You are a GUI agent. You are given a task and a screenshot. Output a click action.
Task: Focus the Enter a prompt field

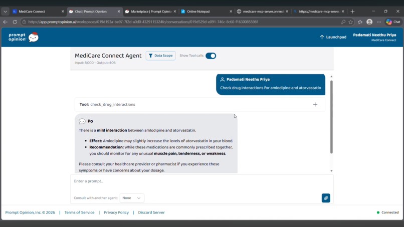pos(201,181)
